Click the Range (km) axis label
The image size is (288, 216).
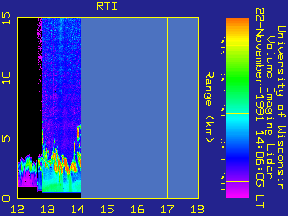point(210,107)
